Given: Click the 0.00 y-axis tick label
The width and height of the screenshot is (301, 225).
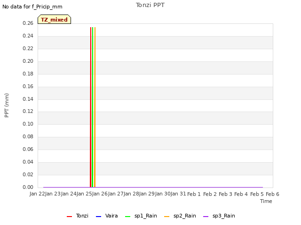Looking at the screenshot, I should (28, 187).
